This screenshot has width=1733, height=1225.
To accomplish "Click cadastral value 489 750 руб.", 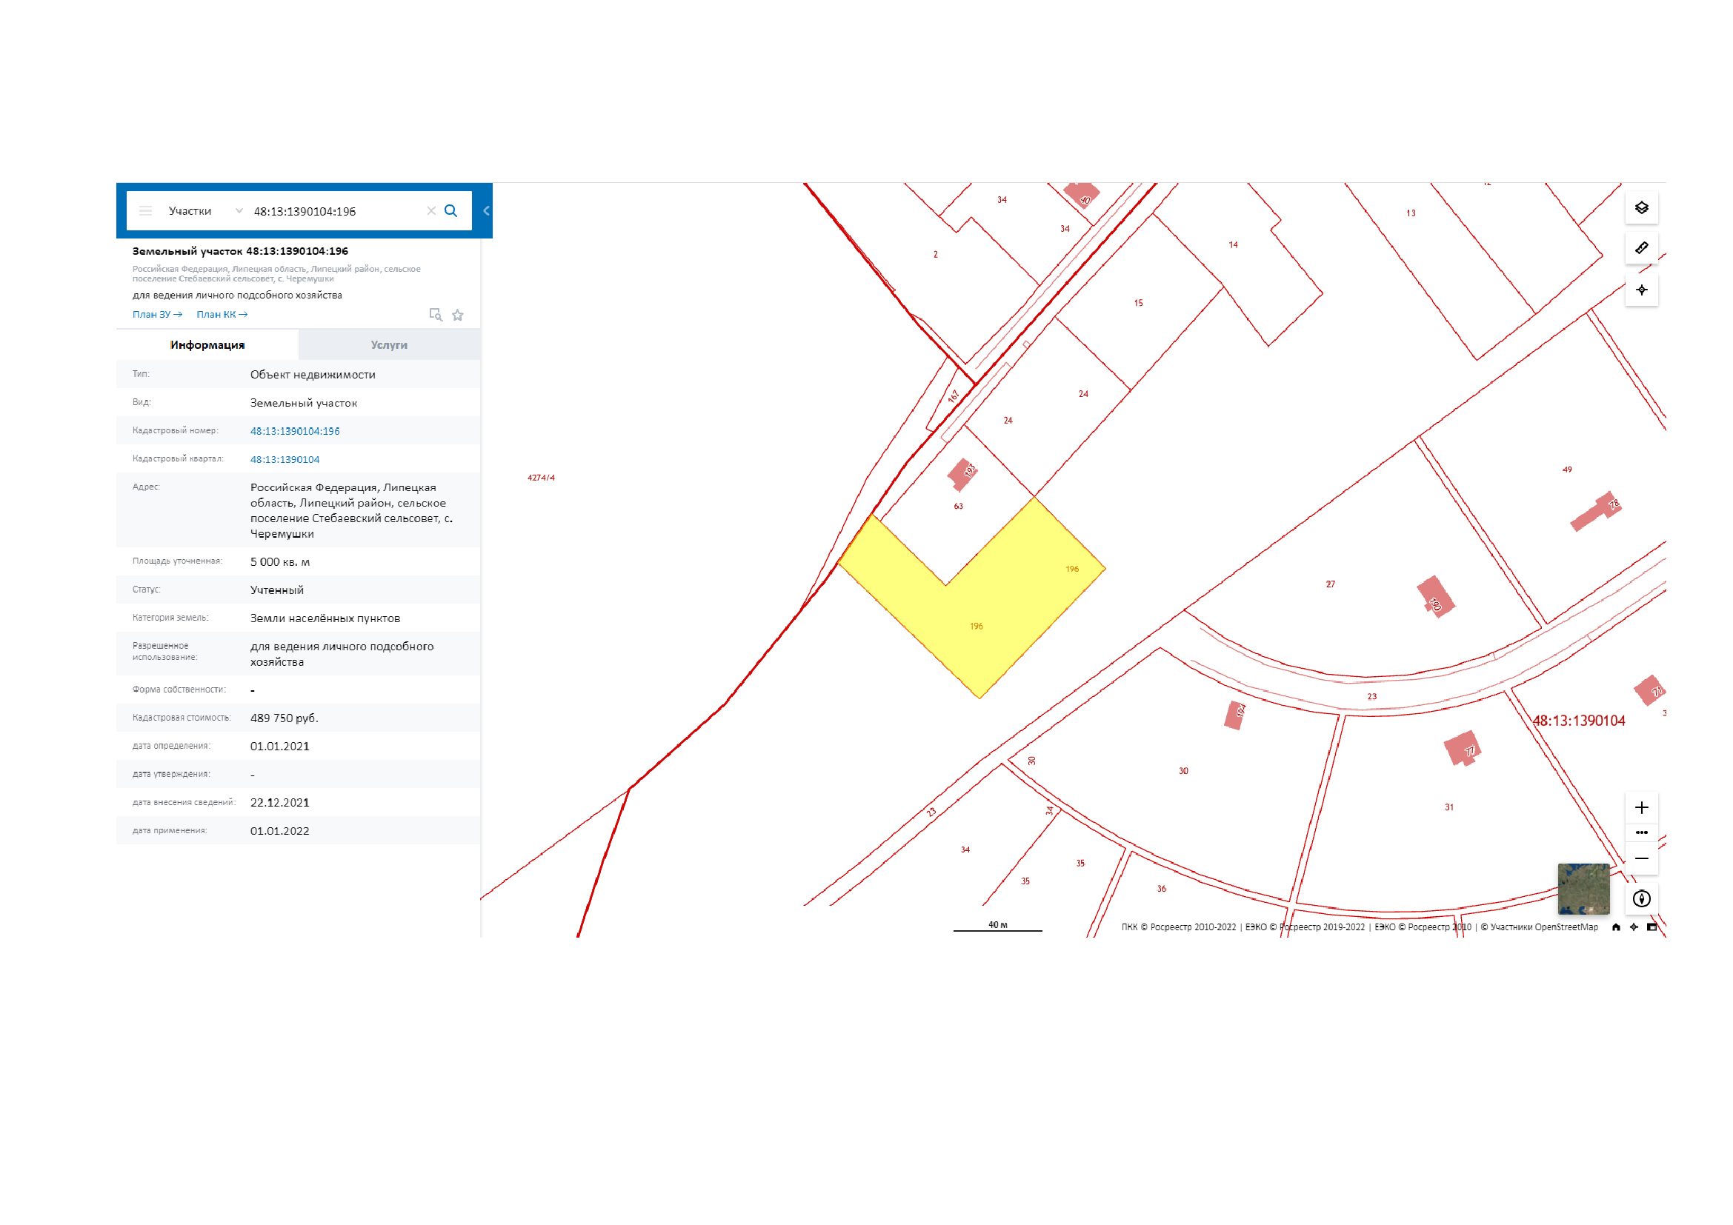I will click(285, 718).
